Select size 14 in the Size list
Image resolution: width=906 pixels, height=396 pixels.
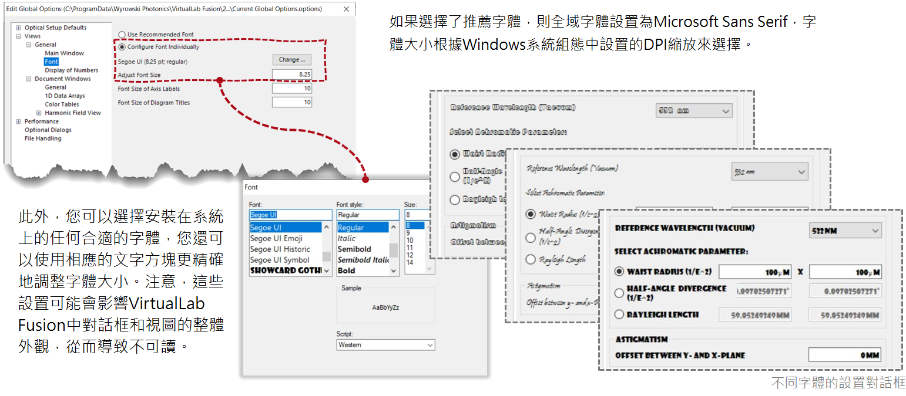pyautogui.click(x=415, y=262)
